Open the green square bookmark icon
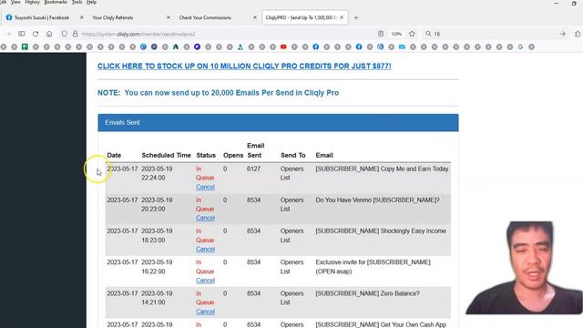 [25, 46]
